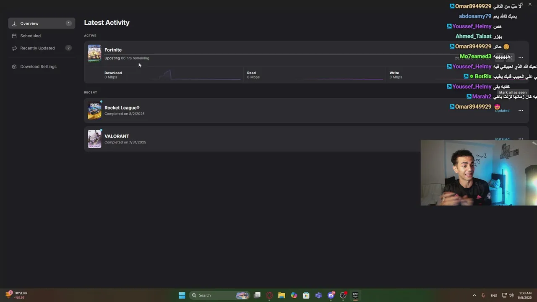The width and height of the screenshot is (537, 302).
Task: Open OBS Studio from the taskbar
Action: (343, 295)
